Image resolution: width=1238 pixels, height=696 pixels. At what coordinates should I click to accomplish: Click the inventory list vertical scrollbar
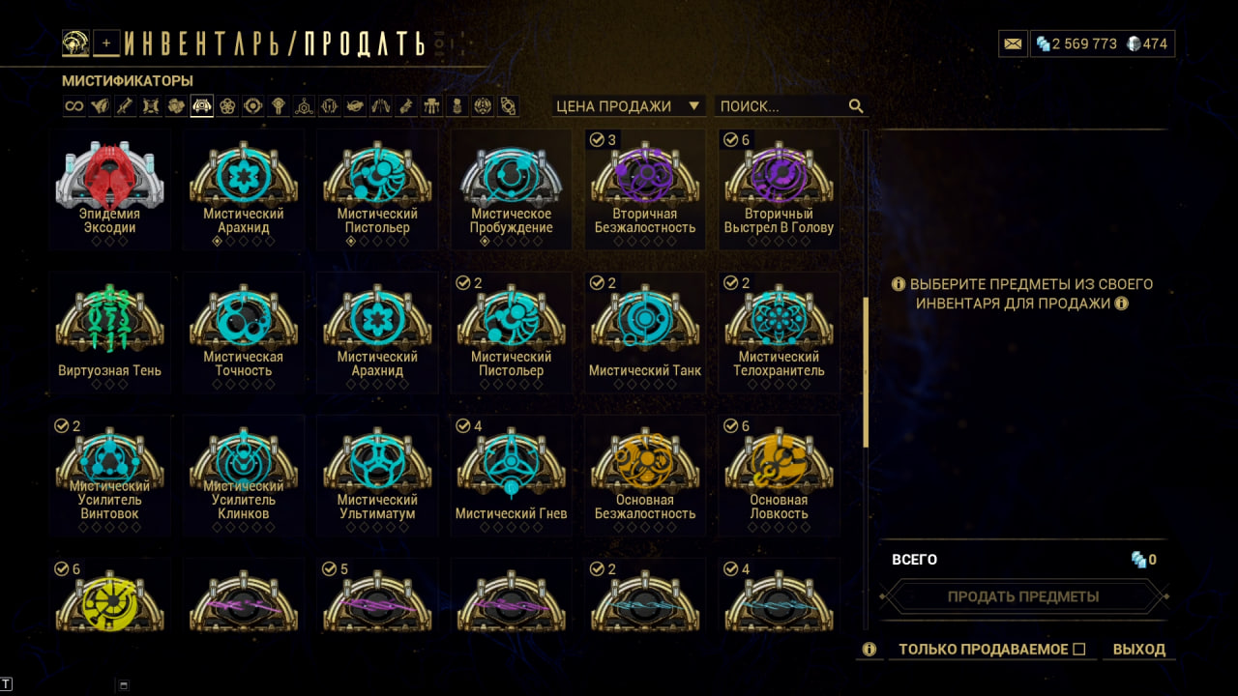866,372
